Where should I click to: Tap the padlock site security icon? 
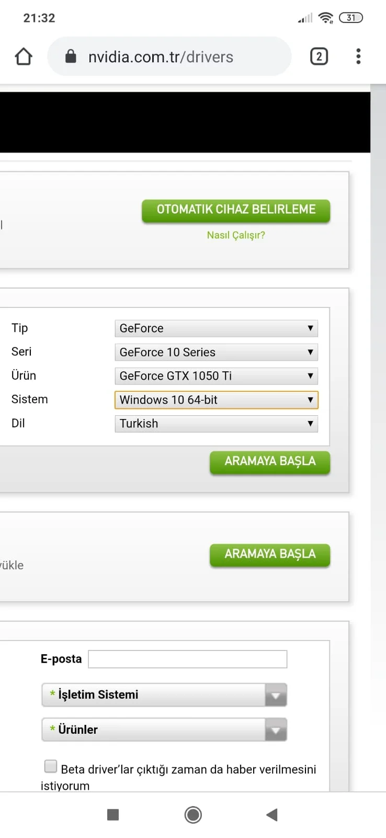coord(71,57)
